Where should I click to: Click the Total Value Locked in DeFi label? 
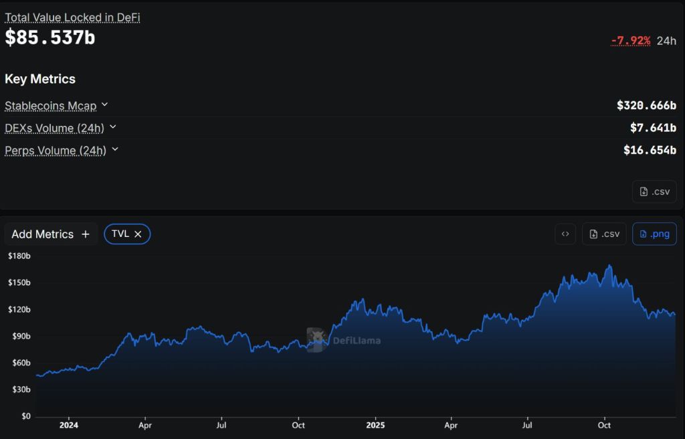[x=72, y=18]
